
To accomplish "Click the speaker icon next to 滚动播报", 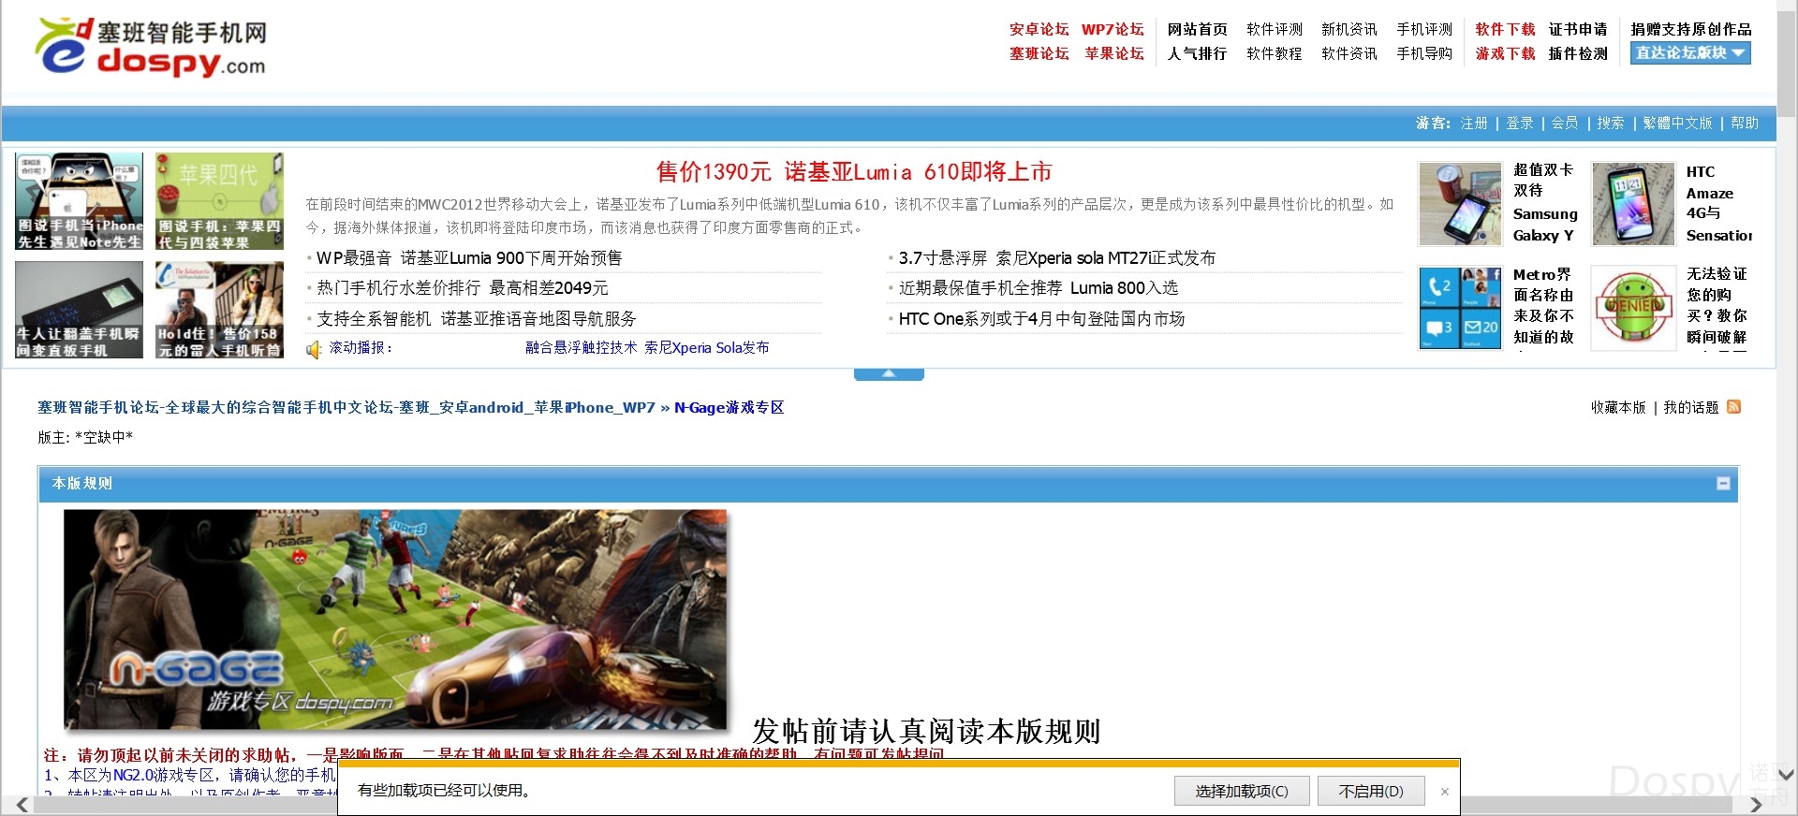I will tap(314, 349).
